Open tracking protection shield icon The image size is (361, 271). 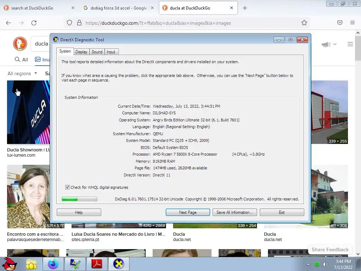click(x=69, y=23)
